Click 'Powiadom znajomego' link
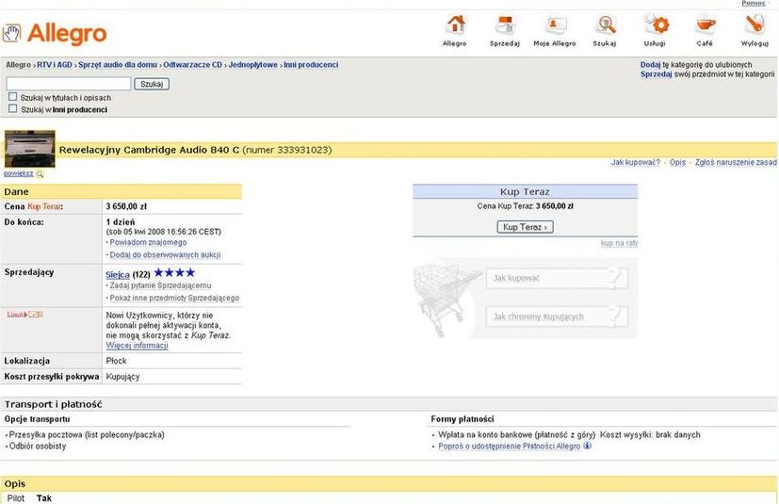The height and width of the screenshot is (504, 779). pos(148,242)
